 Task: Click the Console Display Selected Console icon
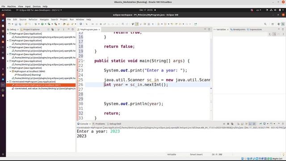(x=265, y=124)
